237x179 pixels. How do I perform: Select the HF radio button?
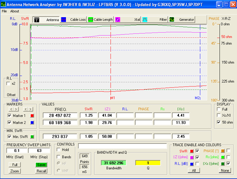tap(59, 163)
